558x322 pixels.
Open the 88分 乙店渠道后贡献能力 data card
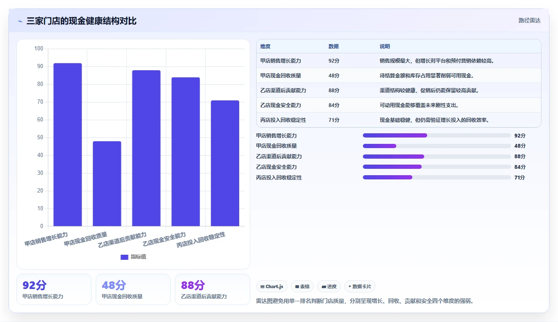click(212, 289)
